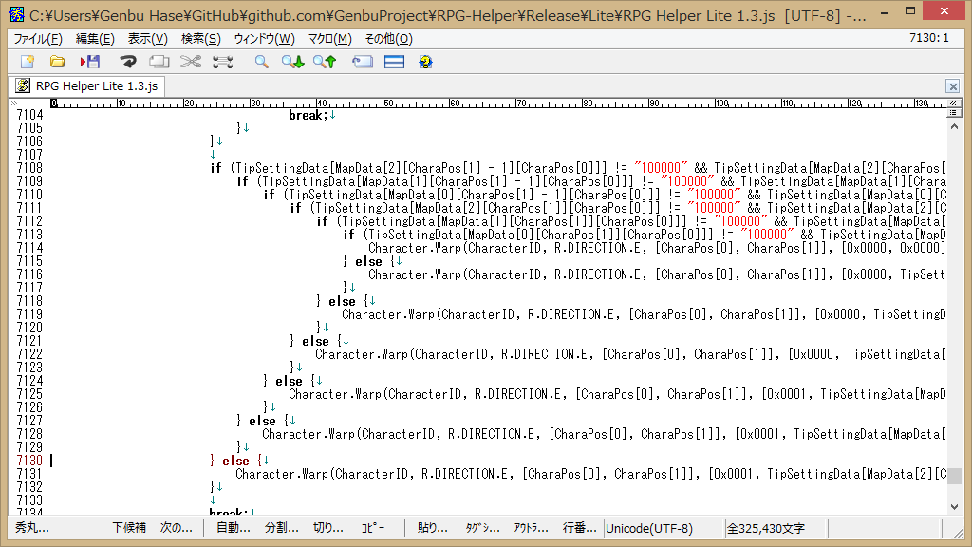Open help via the question mark icon
Image resolution: width=972 pixels, height=547 pixels.
click(425, 62)
